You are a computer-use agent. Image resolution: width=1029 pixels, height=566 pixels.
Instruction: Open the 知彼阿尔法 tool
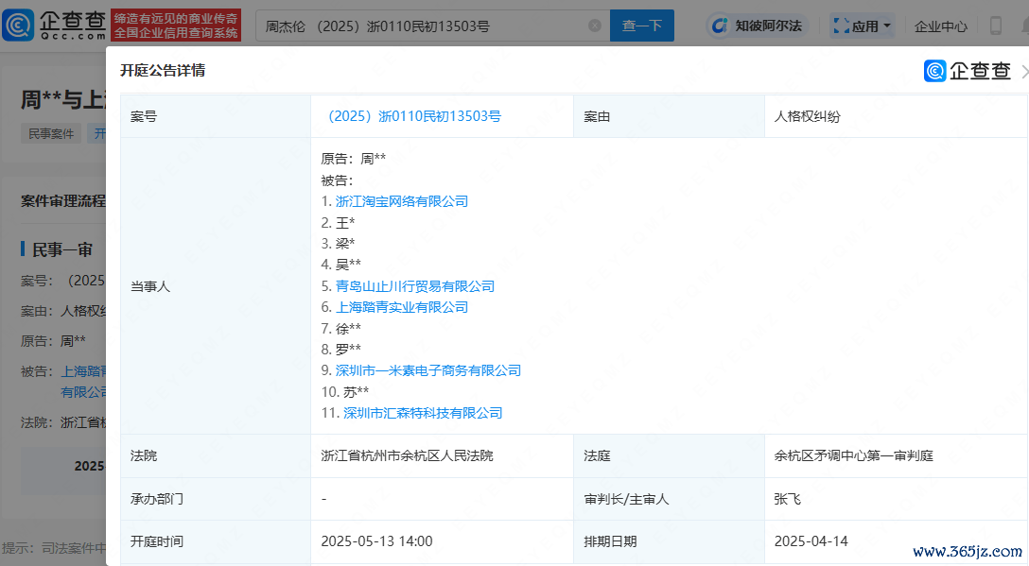[x=757, y=26]
